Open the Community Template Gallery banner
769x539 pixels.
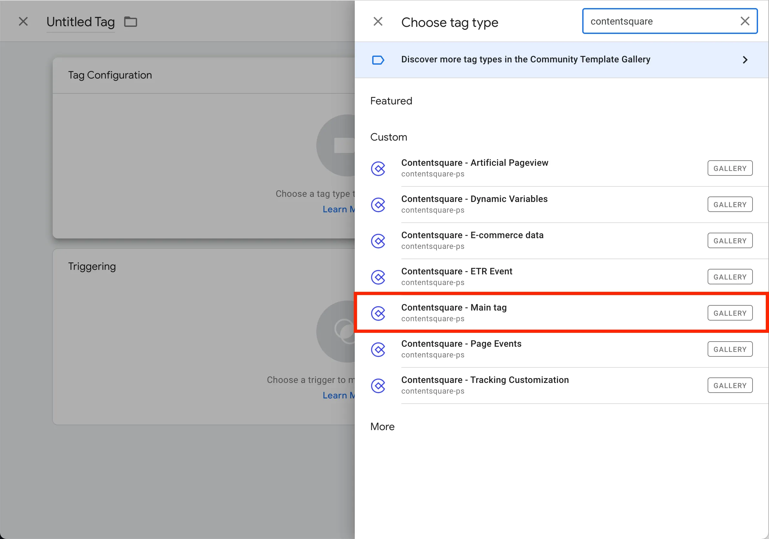pyautogui.click(x=562, y=60)
